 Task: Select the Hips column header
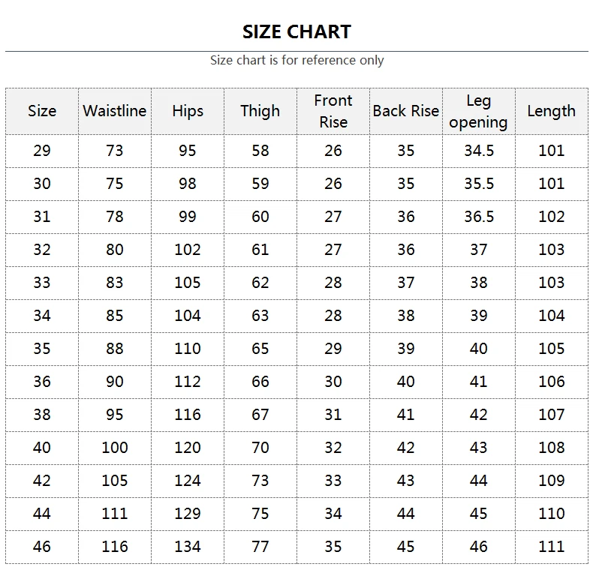click(188, 111)
